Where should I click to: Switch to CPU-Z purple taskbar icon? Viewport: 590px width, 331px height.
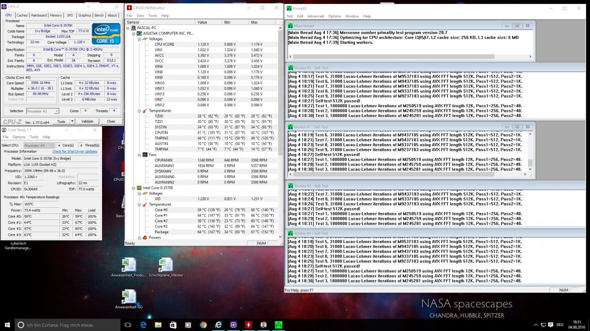233,325
